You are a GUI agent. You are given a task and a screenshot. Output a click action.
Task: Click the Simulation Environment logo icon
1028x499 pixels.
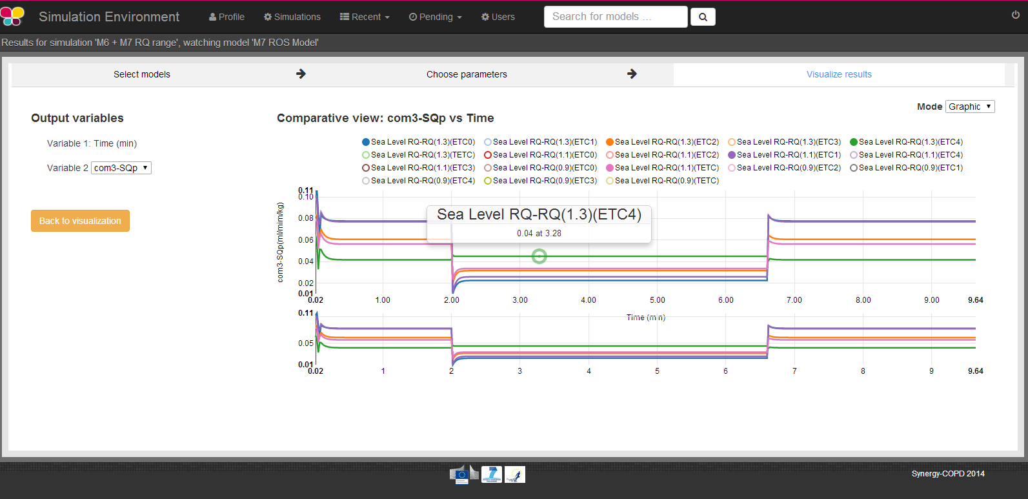point(12,16)
